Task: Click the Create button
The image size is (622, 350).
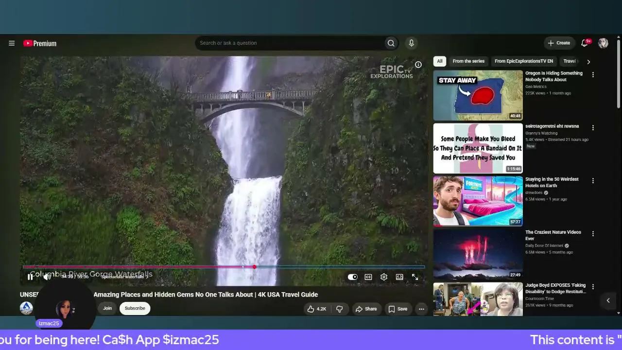Action: coord(559,43)
